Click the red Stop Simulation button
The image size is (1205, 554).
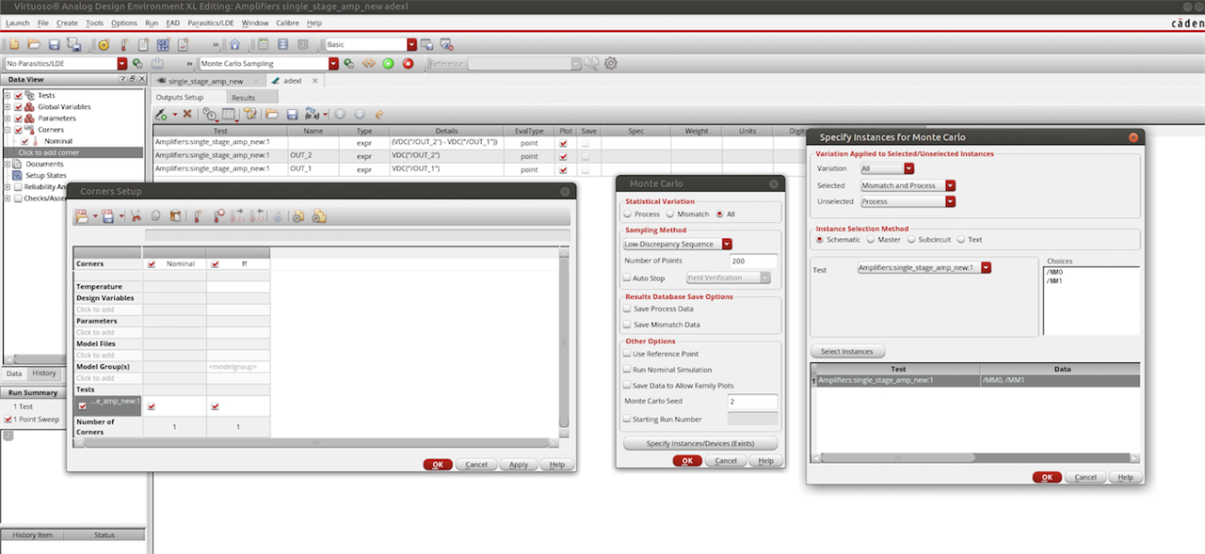[x=408, y=64]
